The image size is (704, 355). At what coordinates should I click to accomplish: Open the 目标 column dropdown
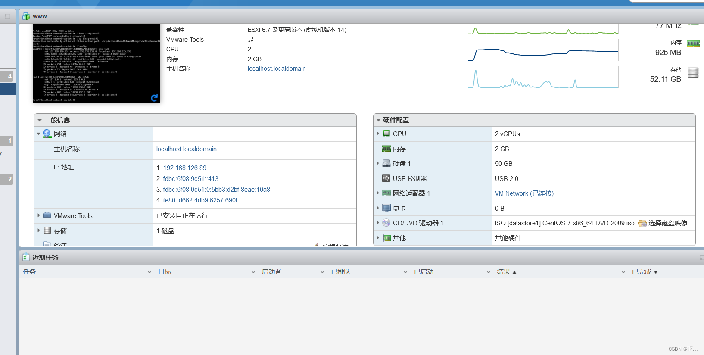(x=253, y=272)
